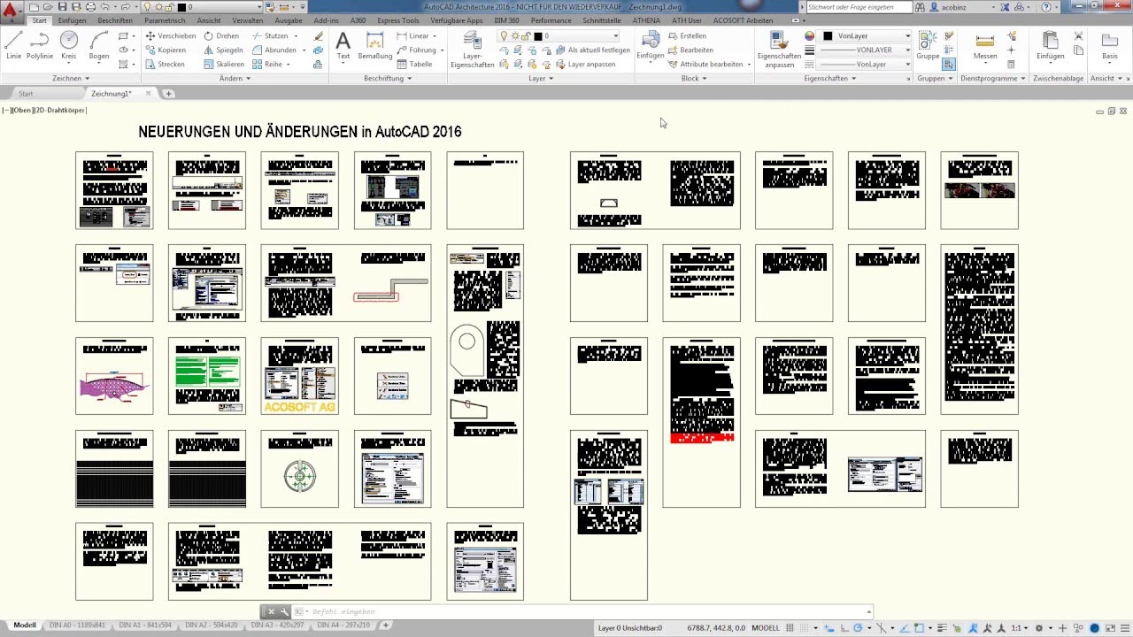
Task: Click black color swatch in VonLayer dropdown
Action: pyautogui.click(x=829, y=36)
